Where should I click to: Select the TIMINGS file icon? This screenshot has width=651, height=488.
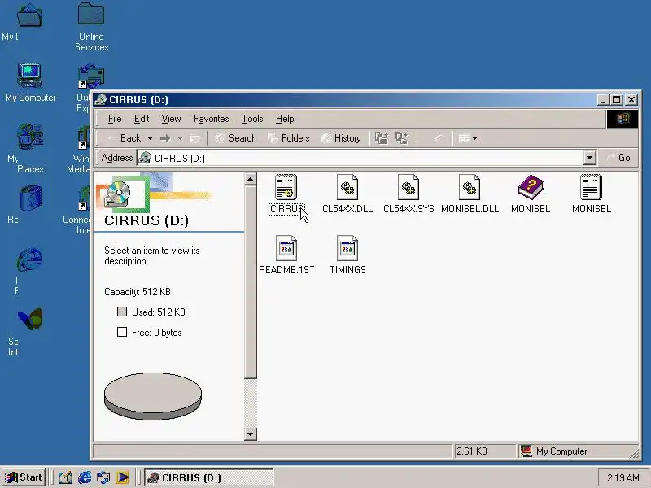coord(347,248)
